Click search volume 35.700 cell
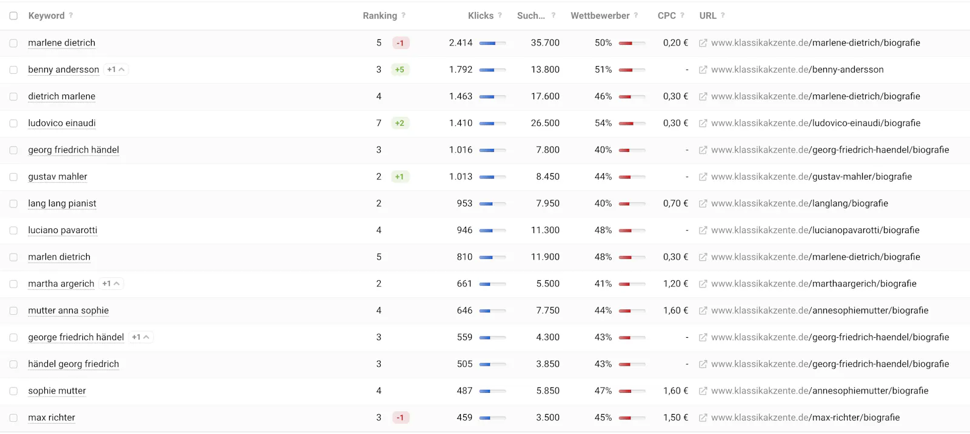970x434 pixels. pos(545,43)
